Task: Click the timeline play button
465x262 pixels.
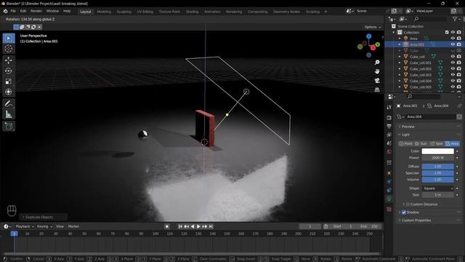Action: tap(198, 226)
